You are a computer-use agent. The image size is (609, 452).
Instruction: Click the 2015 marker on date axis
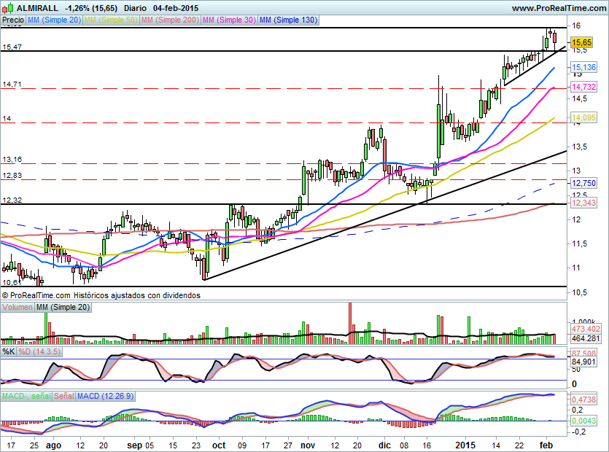point(465,443)
